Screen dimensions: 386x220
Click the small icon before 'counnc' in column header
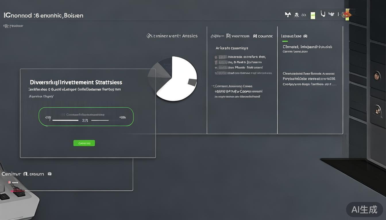tap(255, 36)
